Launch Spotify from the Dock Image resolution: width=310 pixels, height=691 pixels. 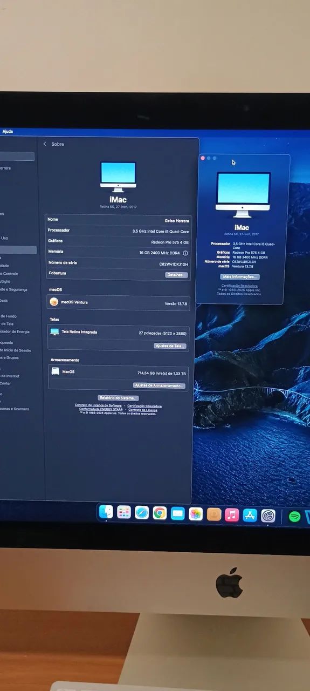click(x=294, y=517)
